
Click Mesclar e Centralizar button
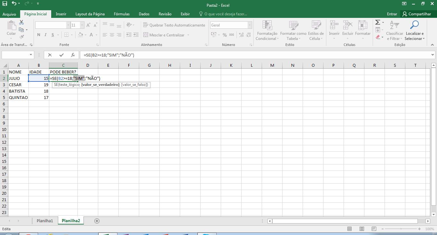[164, 35]
